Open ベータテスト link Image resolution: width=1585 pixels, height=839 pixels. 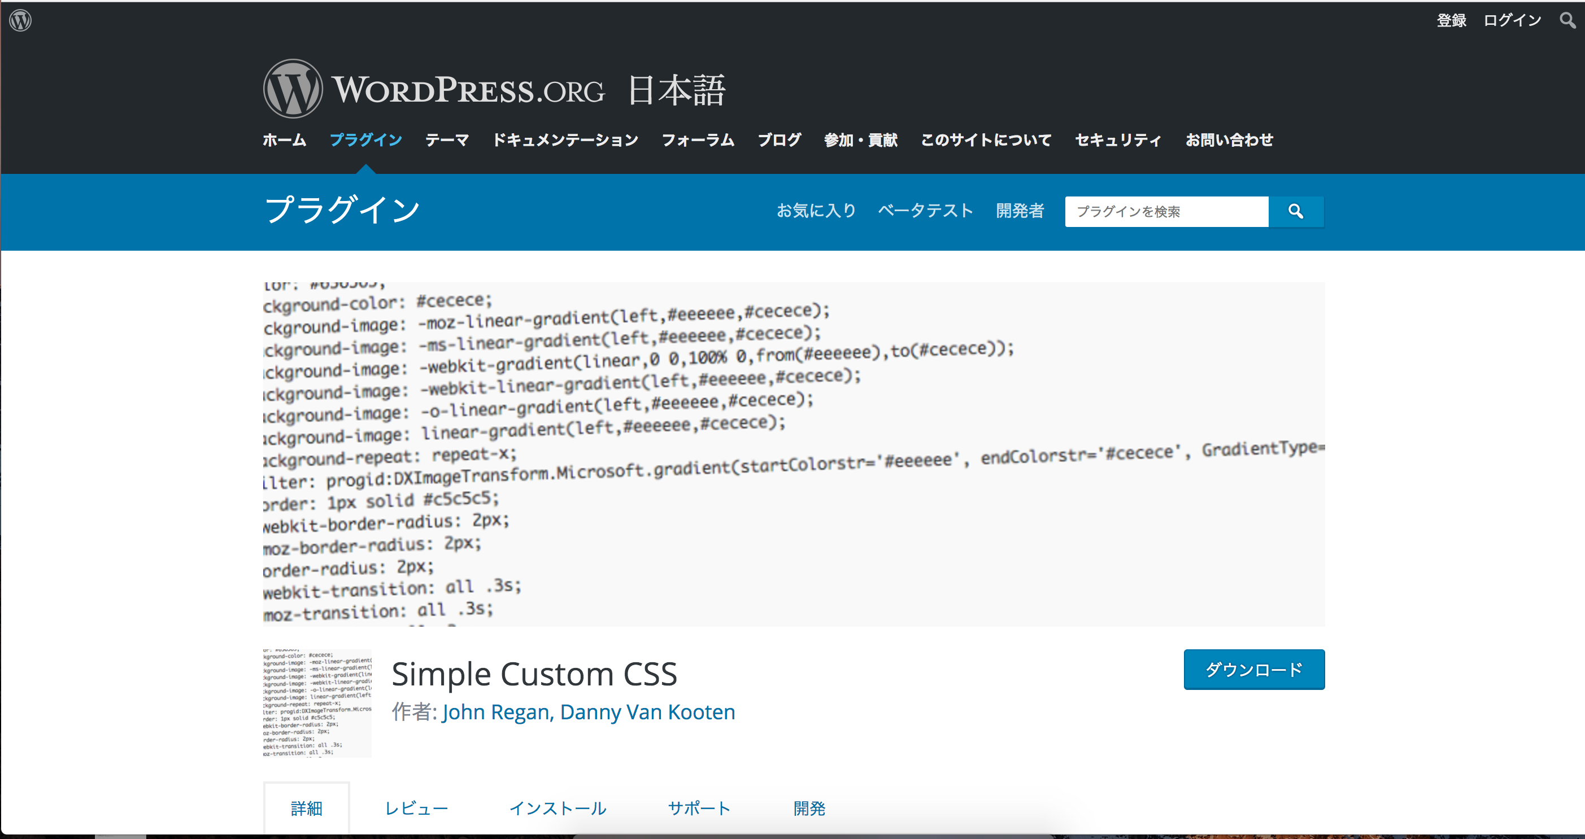[x=925, y=211]
